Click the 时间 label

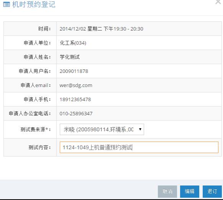pos(44,29)
